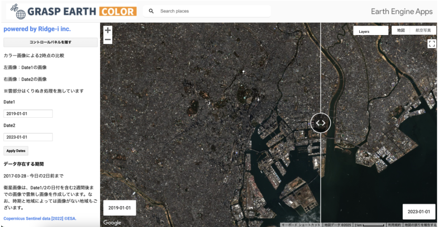Switch to the 地図 map type
438x227 pixels.
coord(401,30)
